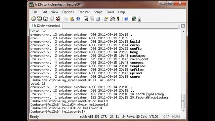Click the '24 Rows, 80 Cols' status

coord(134,117)
